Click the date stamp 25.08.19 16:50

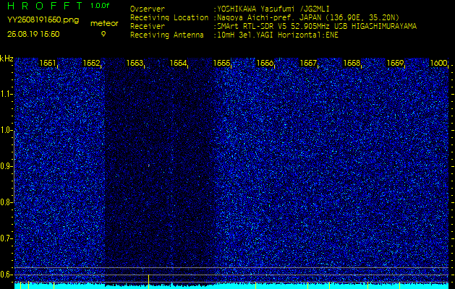33,34
